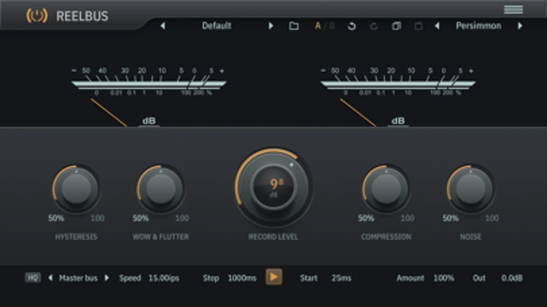Click the Noise knob 100 maximum label
The width and height of the screenshot is (547, 307).
(492, 218)
